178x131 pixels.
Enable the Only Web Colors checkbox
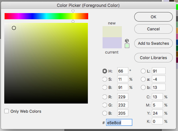pos(7,111)
